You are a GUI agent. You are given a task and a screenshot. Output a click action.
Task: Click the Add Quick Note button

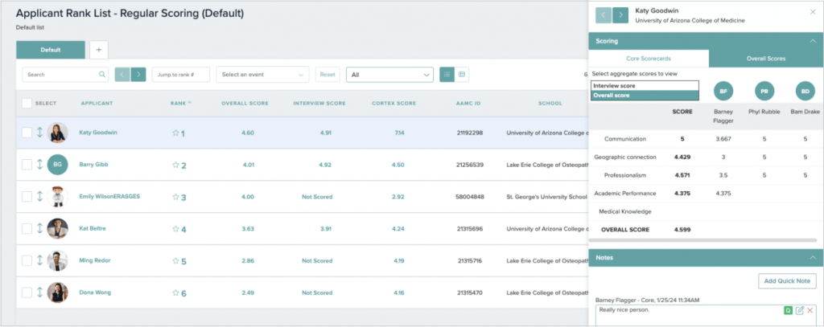(786, 280)
